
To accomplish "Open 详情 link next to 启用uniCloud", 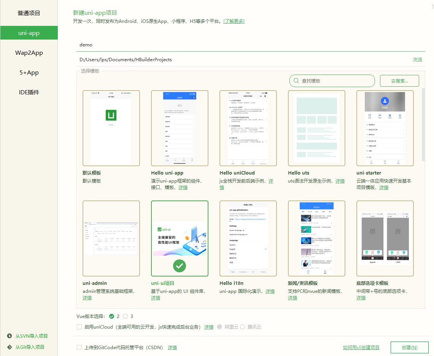I will [x=209, y=327].
